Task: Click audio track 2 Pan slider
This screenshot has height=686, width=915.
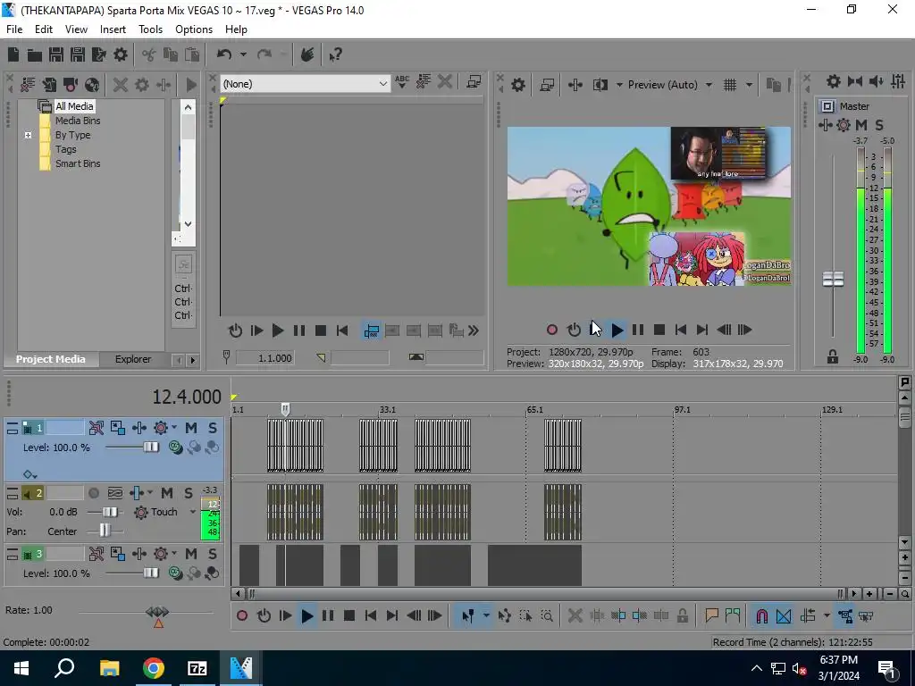Action: 105,531
